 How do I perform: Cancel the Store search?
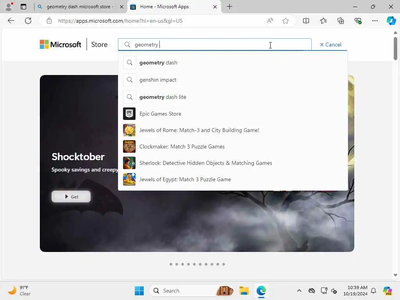(330, 45)
